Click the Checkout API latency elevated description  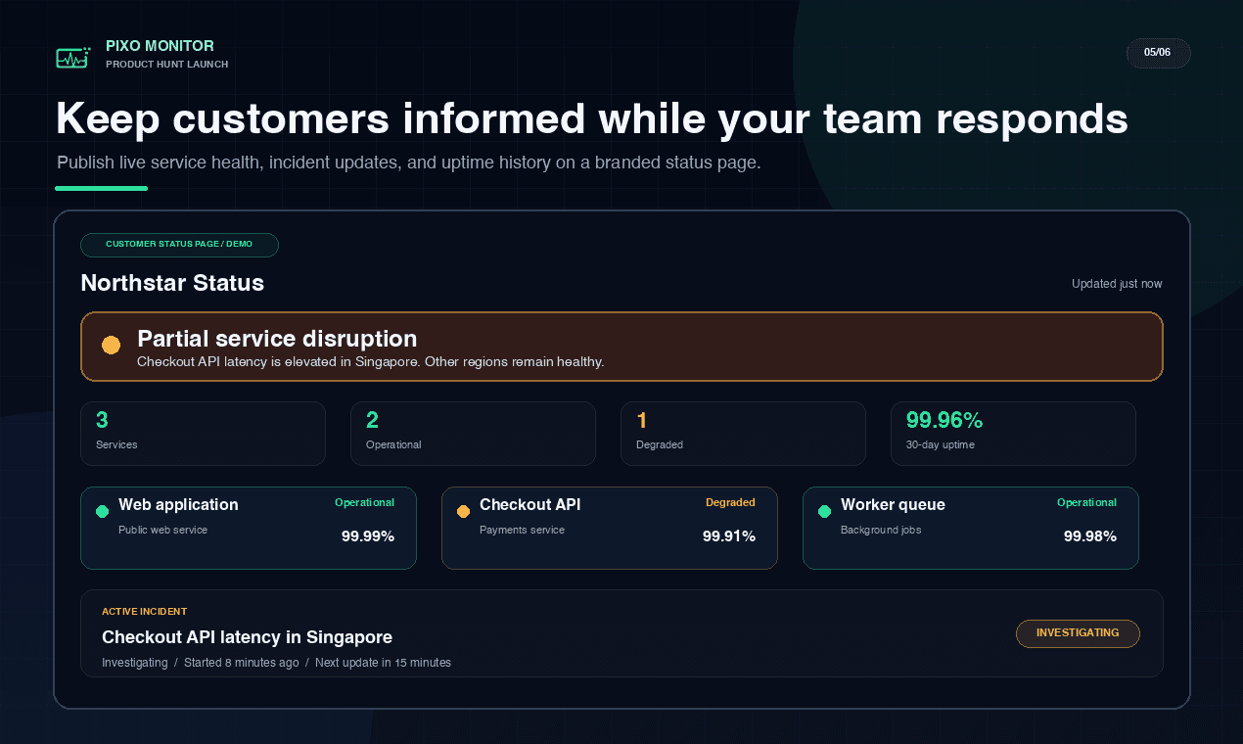[x=371, y=362]
